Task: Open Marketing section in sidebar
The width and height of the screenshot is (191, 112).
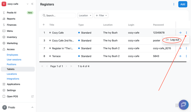Action: (x=12, y=43)
